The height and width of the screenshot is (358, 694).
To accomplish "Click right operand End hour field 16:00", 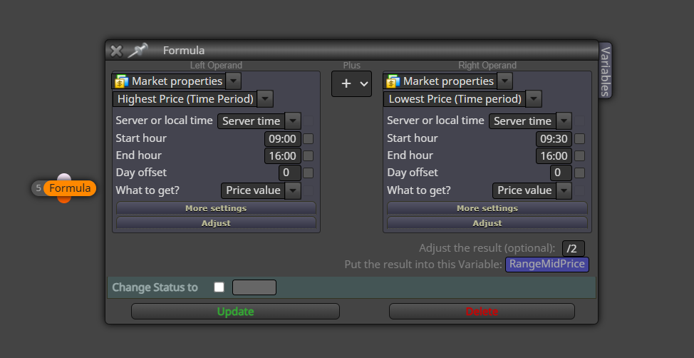I will [554, 155].
